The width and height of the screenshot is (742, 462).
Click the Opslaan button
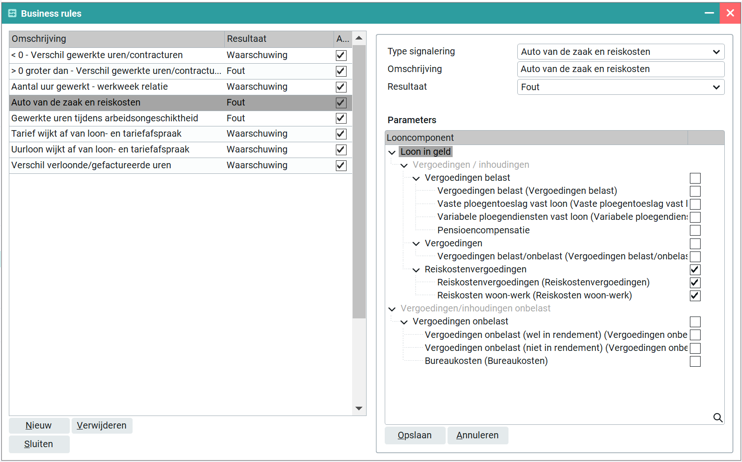click(414, 436)
